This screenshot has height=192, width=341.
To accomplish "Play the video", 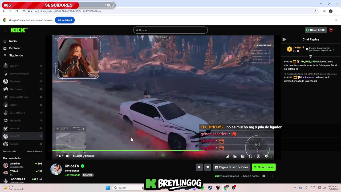I will click(60, 156).
